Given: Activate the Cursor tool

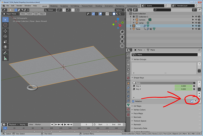Looking at the screenshot, I should point(5,25).
